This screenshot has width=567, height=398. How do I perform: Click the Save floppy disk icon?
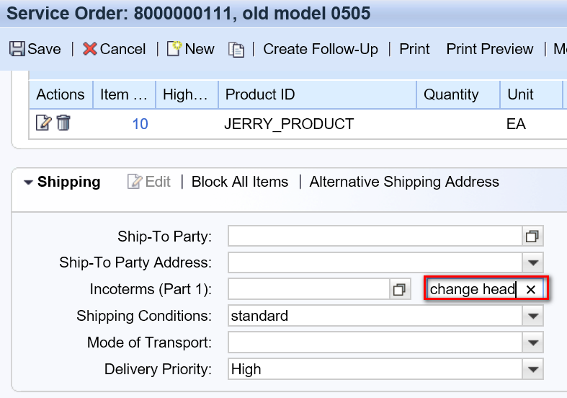[17, 49]
